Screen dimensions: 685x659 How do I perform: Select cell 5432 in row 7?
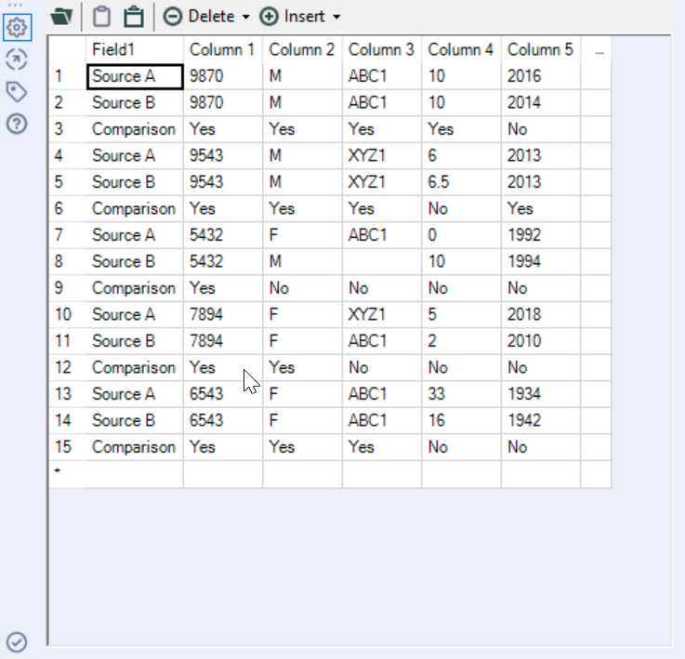coord(223,235)
